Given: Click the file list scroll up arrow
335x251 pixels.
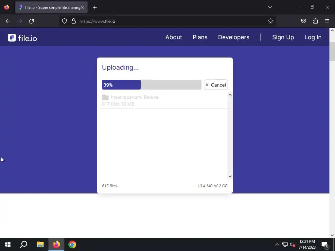Looking at the screenshot, I should pos(230,95).
